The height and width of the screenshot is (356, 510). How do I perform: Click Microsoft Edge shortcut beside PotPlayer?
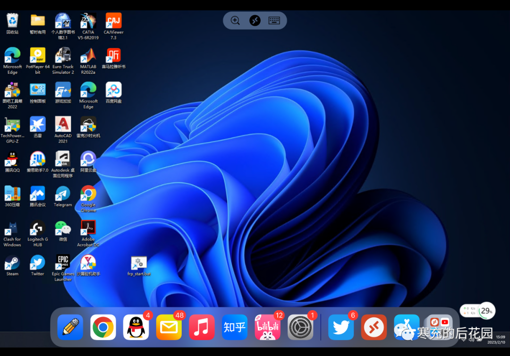(x=12, y=61)
